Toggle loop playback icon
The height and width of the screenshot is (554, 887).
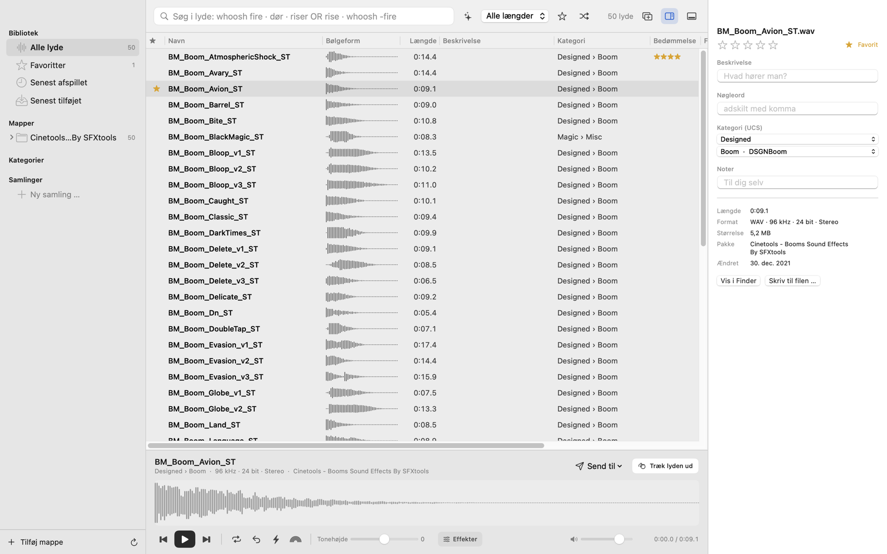point(237,539)
